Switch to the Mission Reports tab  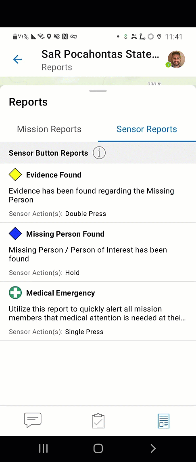[49, 129]
